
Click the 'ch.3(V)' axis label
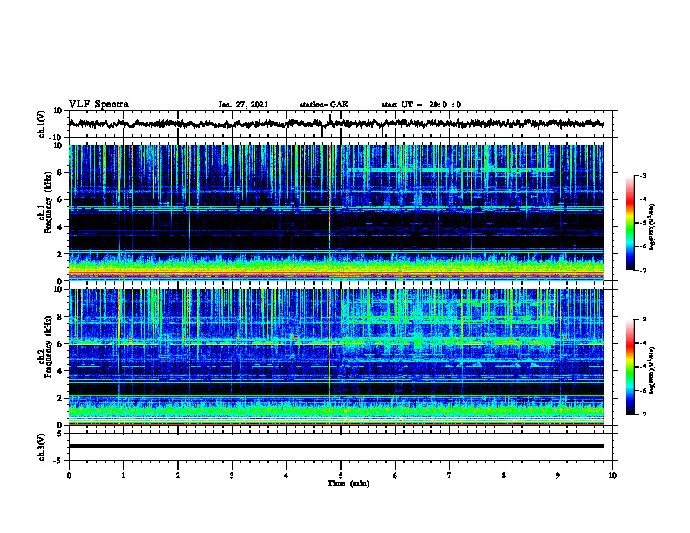(x=42, y=447)
